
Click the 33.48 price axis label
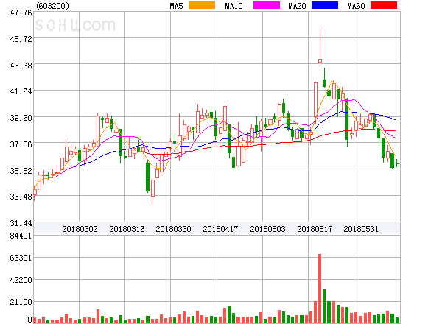coord(21,197)
